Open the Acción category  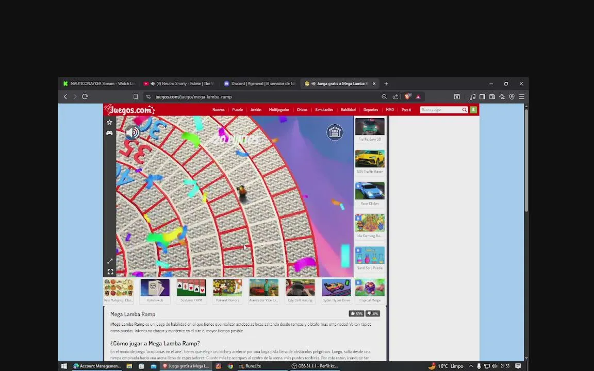coord(256,110)
